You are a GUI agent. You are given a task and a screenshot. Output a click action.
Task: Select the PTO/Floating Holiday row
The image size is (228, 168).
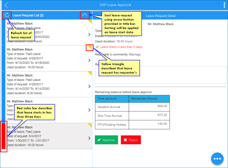[132, 125]
